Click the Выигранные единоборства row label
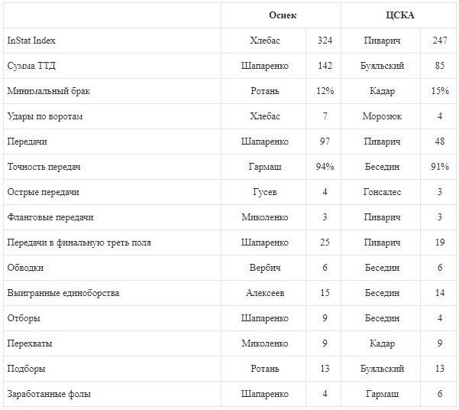The height and width of the screenshot is (410, 459). [63, 293]
